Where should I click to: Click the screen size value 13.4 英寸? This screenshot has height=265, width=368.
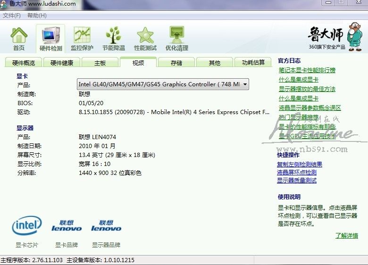(x=91, y=155)
